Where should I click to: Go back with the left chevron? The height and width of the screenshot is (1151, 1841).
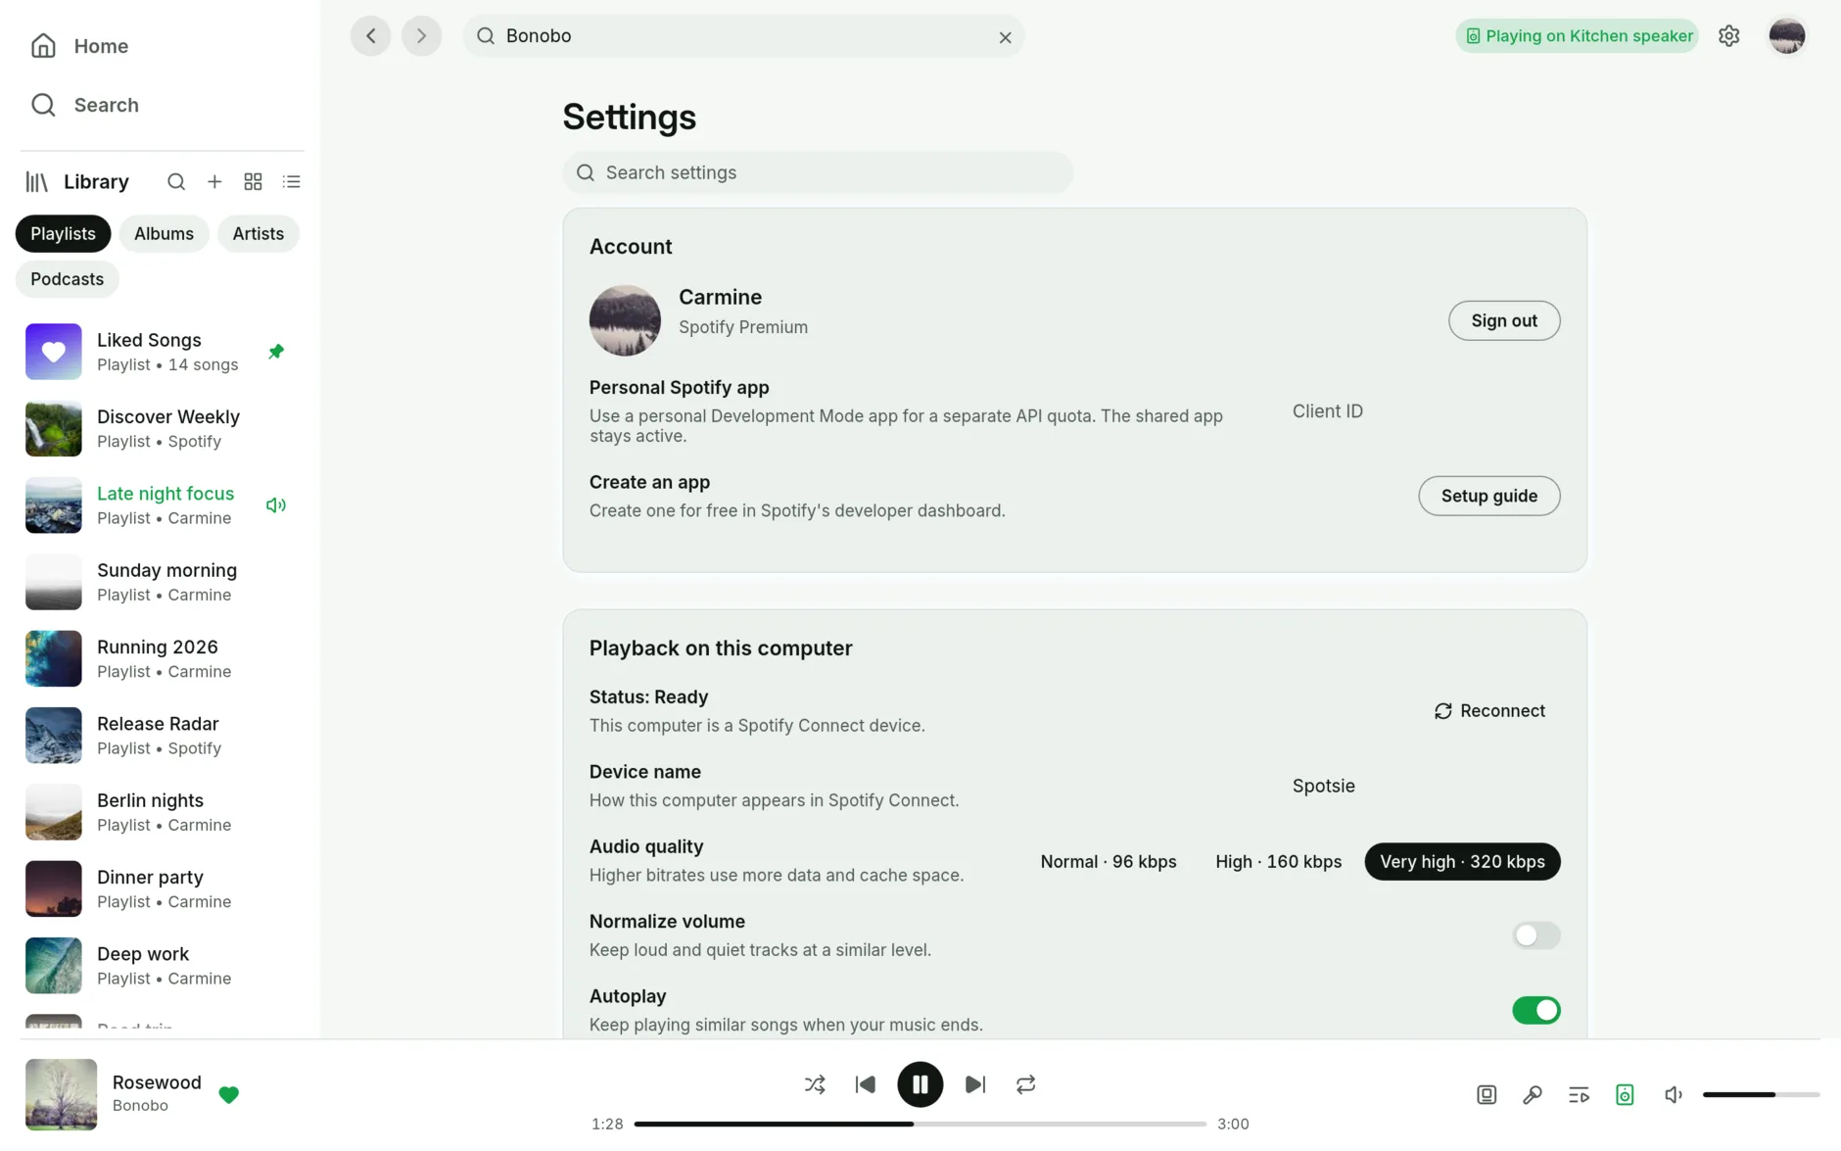(370, 36)
